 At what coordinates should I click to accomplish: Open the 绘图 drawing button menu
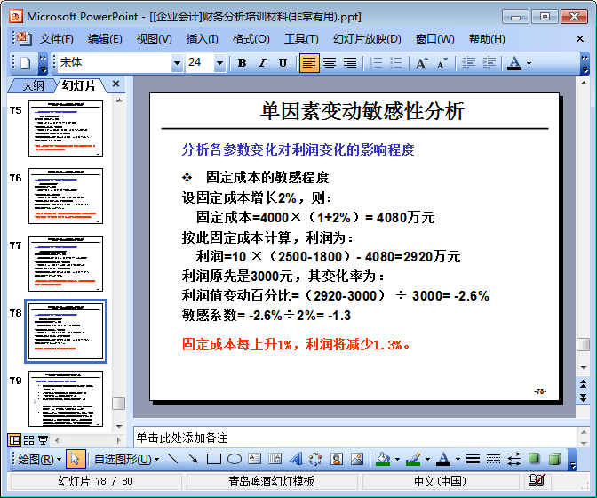click(40, 459)
